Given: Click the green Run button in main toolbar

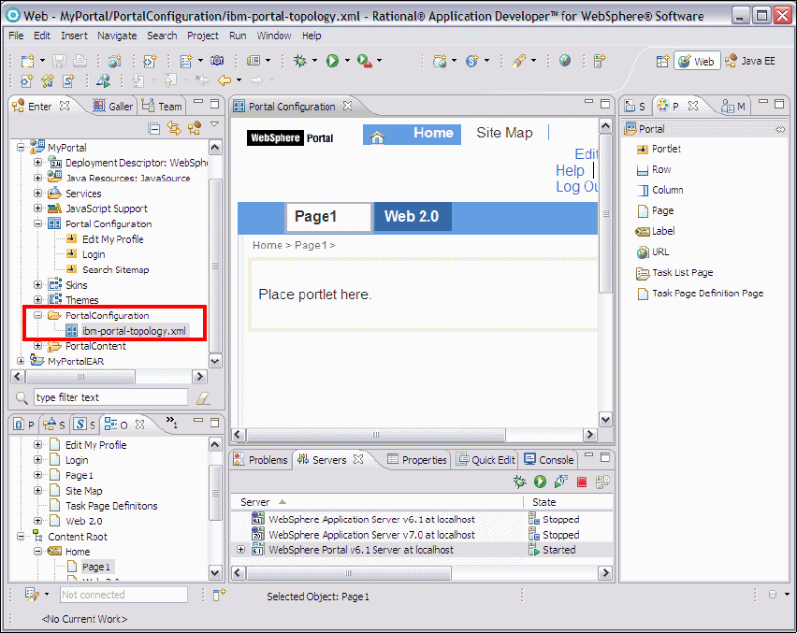Looking at the screenshot, I should click(x=332, y=61).
